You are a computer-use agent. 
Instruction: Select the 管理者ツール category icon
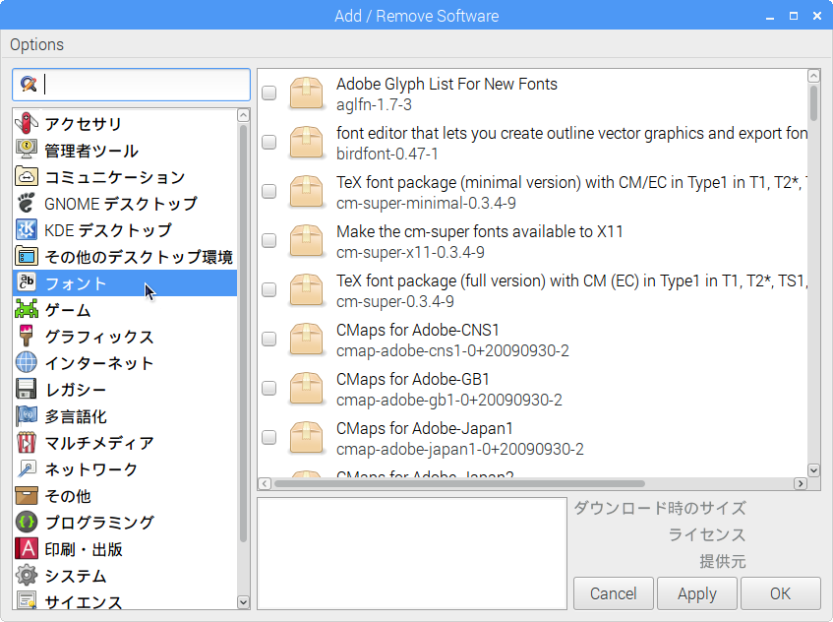26,150
